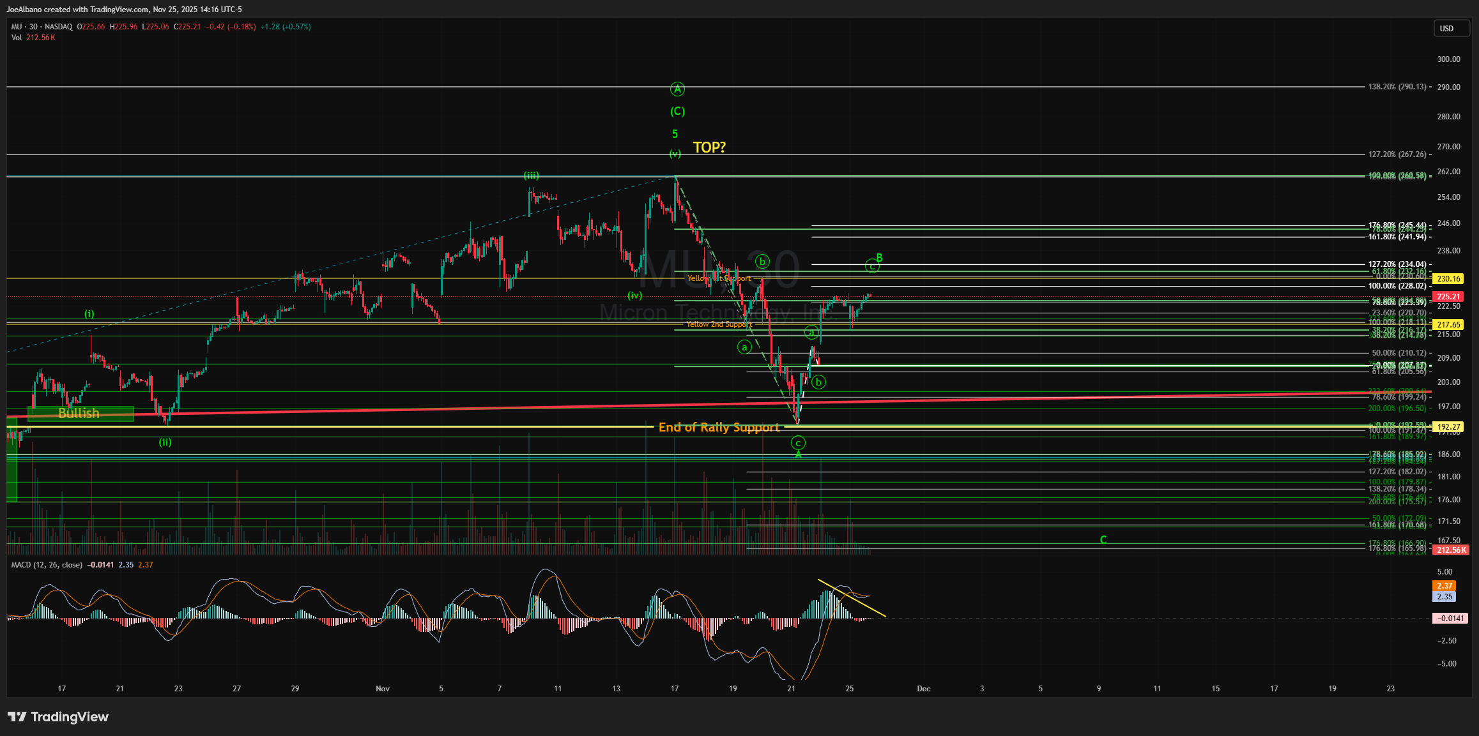The image size is (1479, 736).
Task: Click the circled b label near Yellow 1st Support
Action: [x=762, y=262]
